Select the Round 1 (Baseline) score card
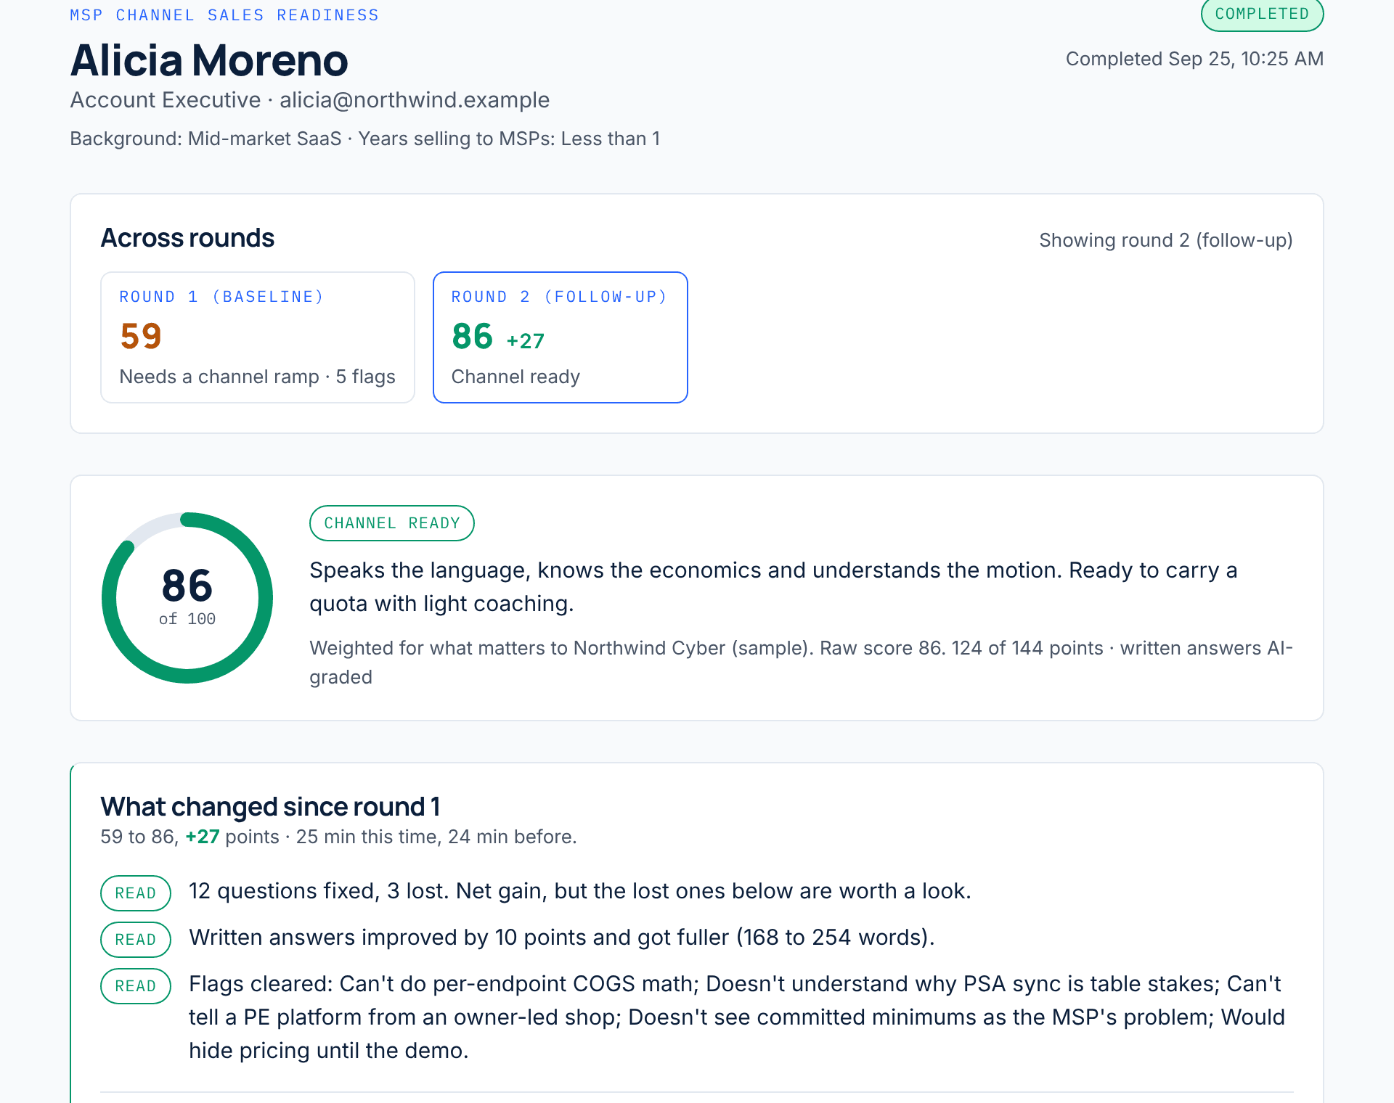This screenshot has height=1103, width=1394. pos(258,337)
